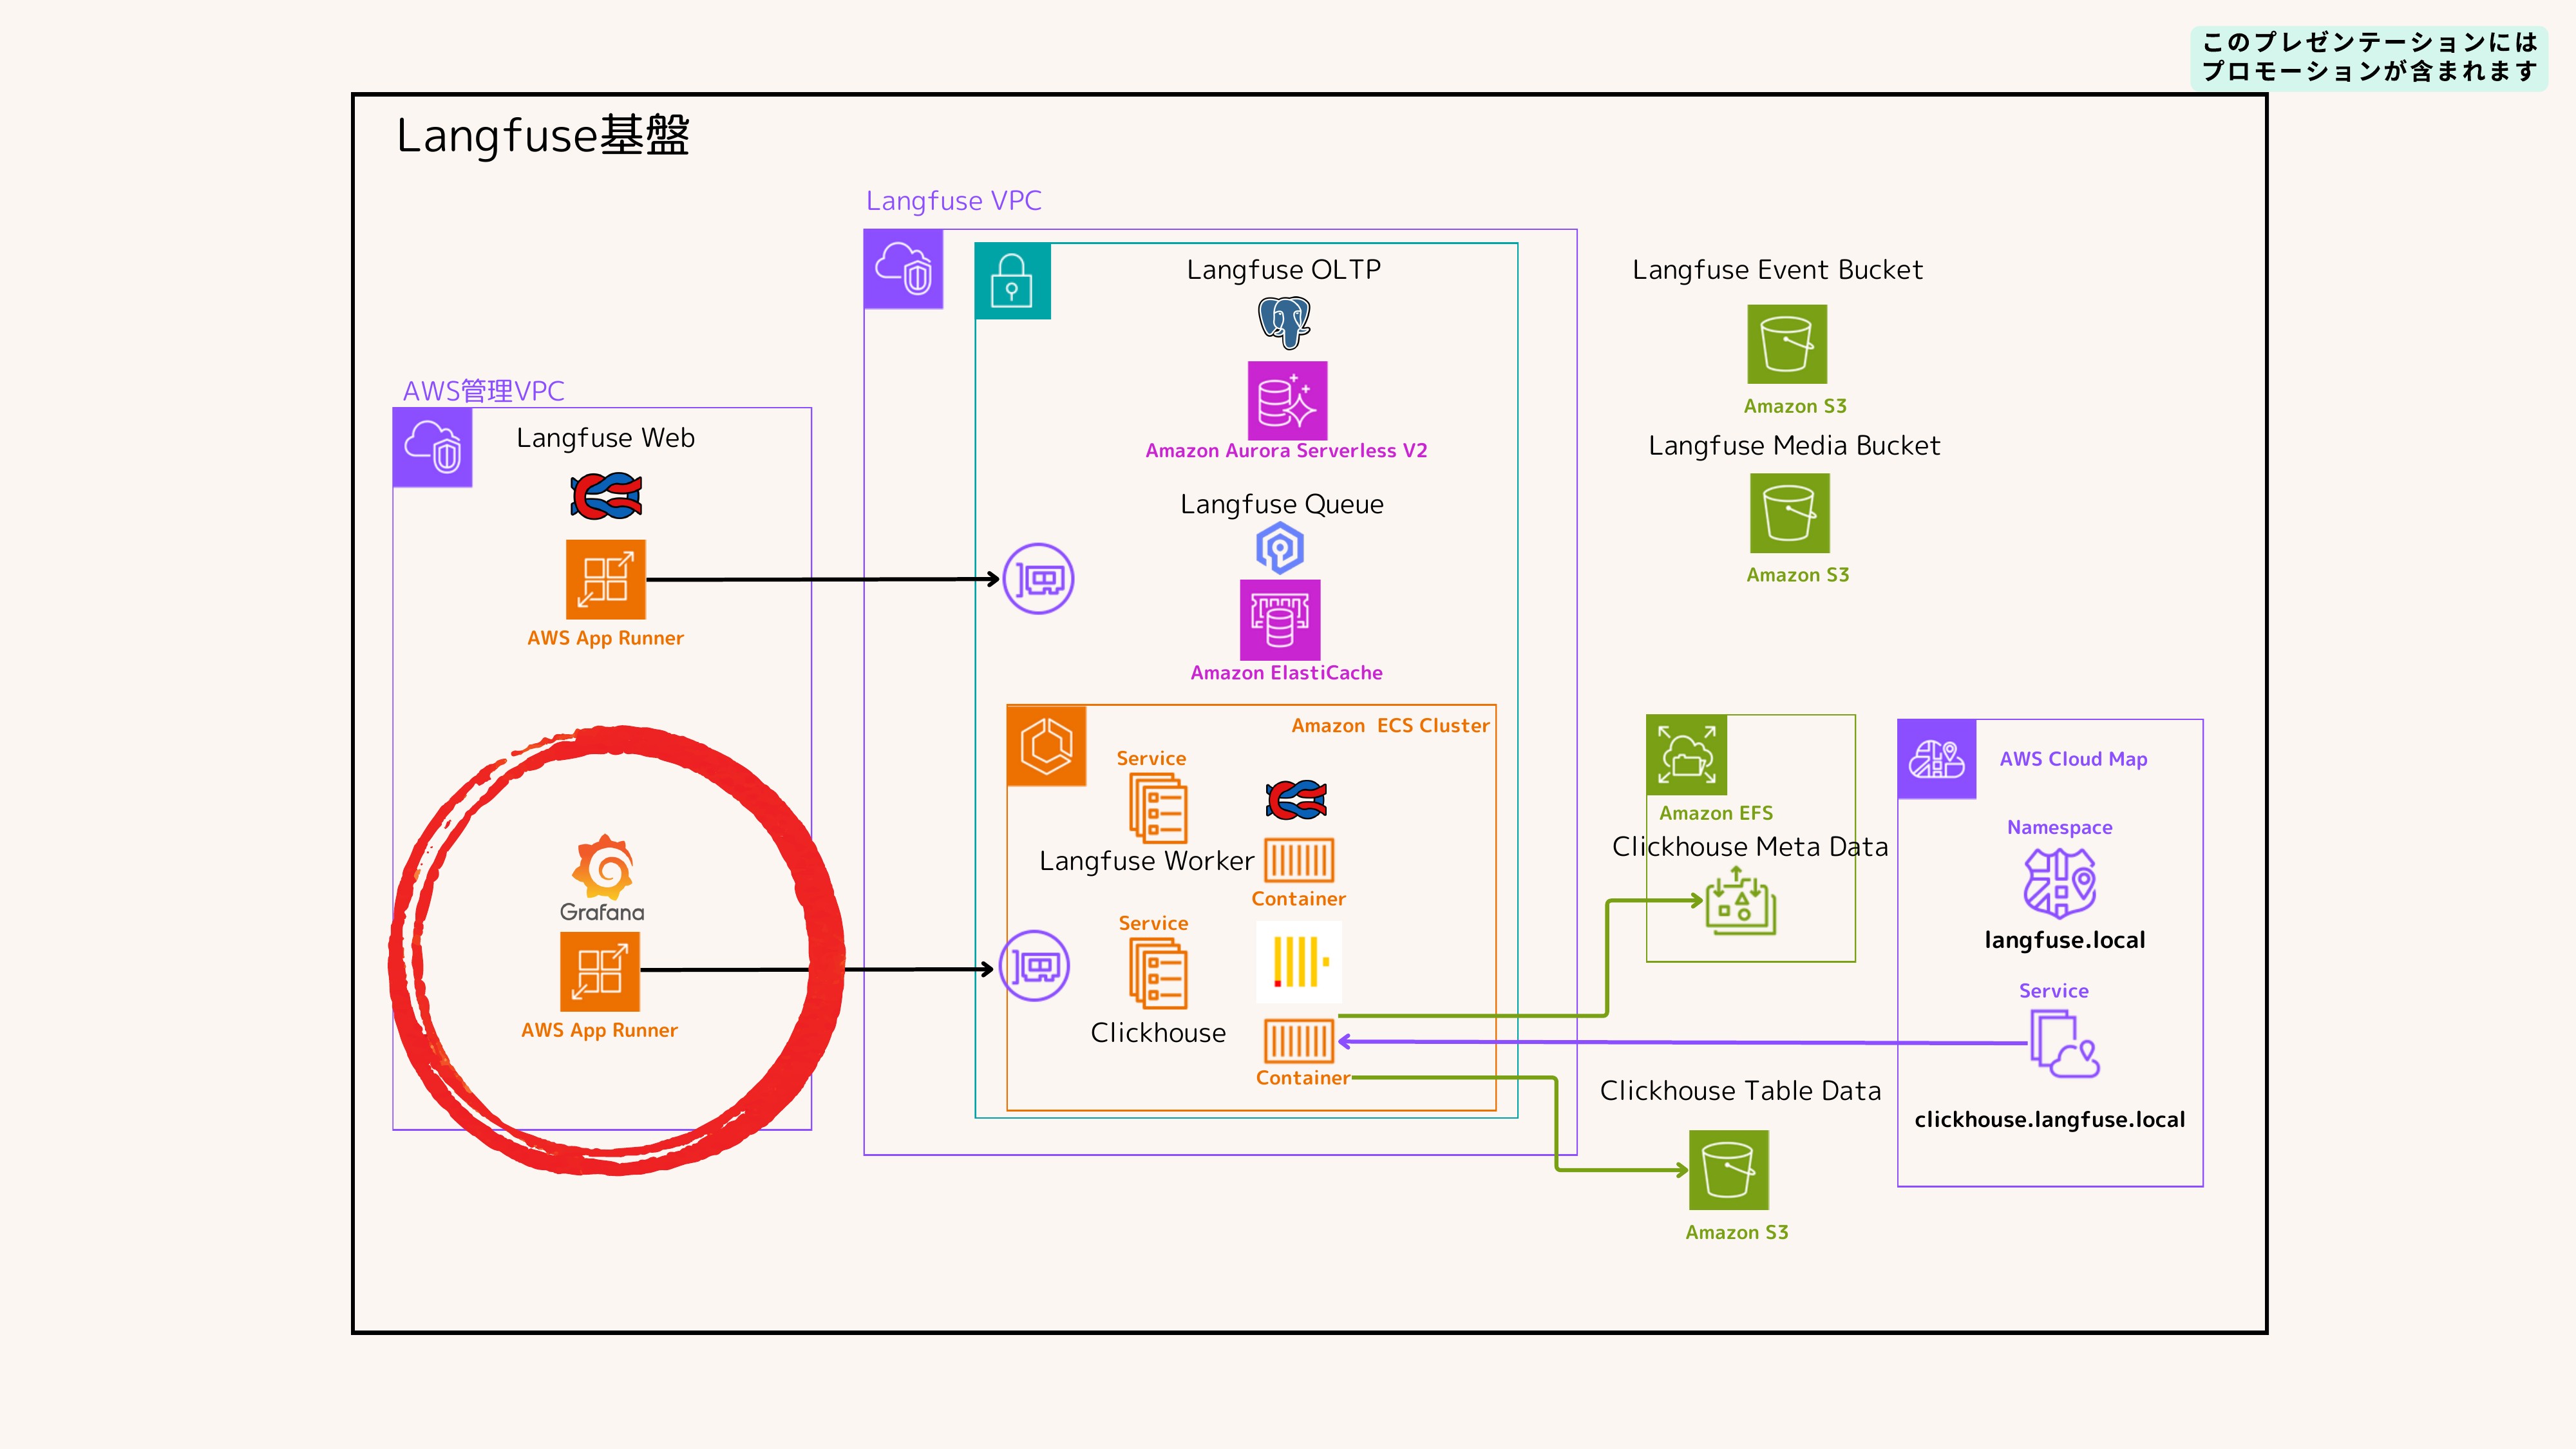Click the Namespace label in Cloud Map
Image resolution: width=2576 pixels, height=1449 pixels.
[2060, 828]
